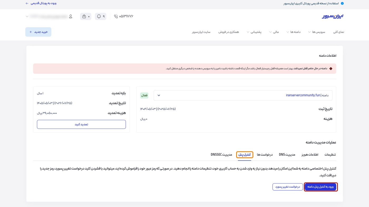Click the user profile icon
The image size is (369, 207).
[x=71, y=16]
